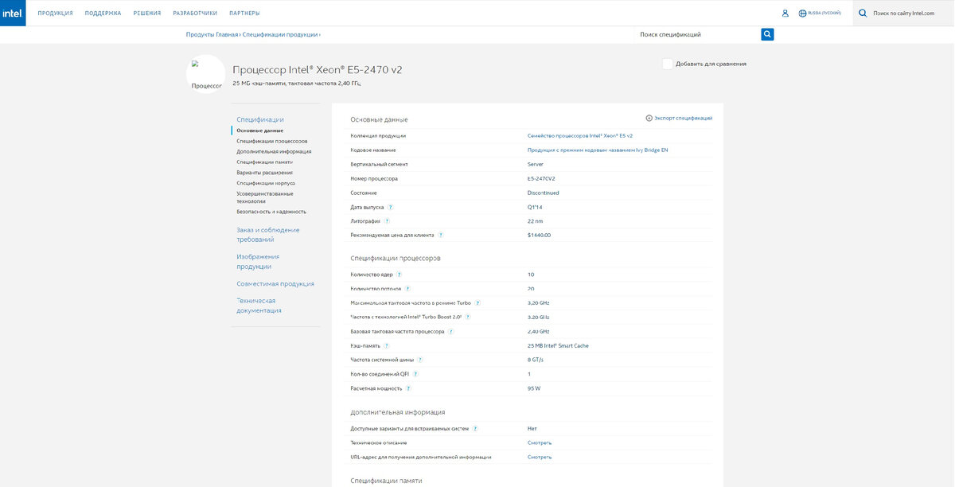The image size is (955, 487).
Task: Show help for Максимальная тактовая частота Turbo
Action: point(477,302)
